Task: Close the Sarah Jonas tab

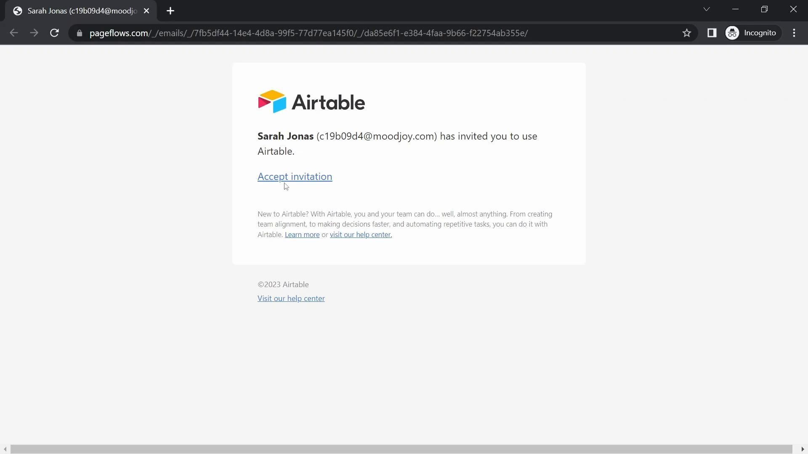Action: [146, 11]
